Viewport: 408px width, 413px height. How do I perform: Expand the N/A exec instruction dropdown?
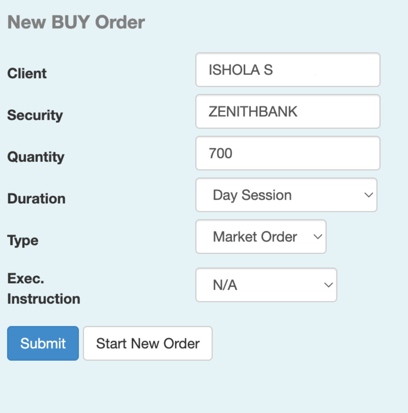(266, 285)
